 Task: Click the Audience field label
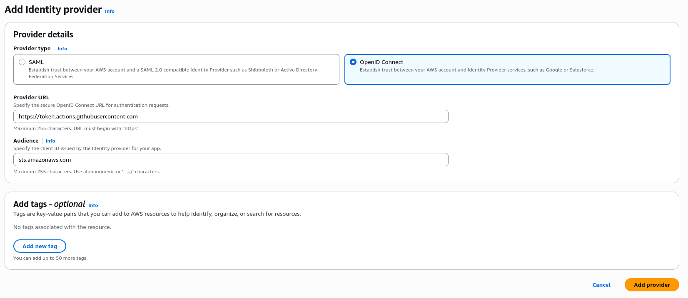[26, 141]
